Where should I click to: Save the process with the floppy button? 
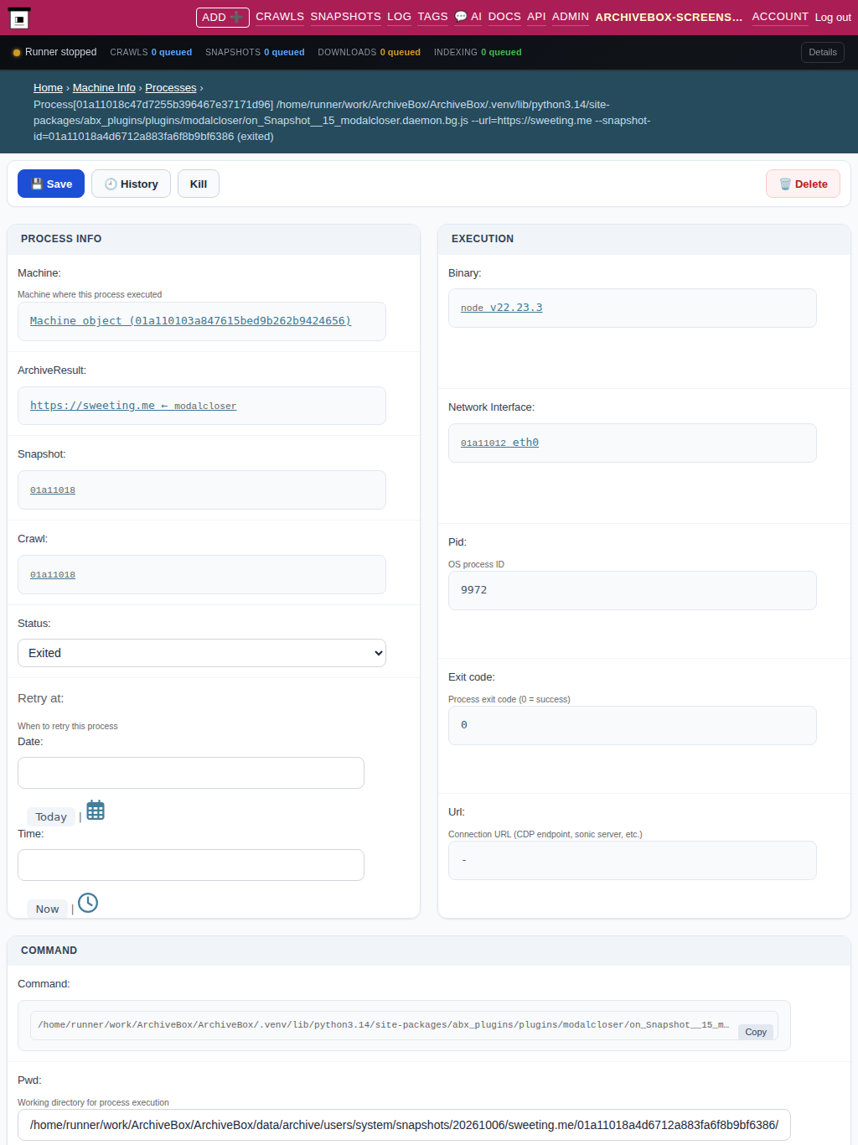(51, 184)
